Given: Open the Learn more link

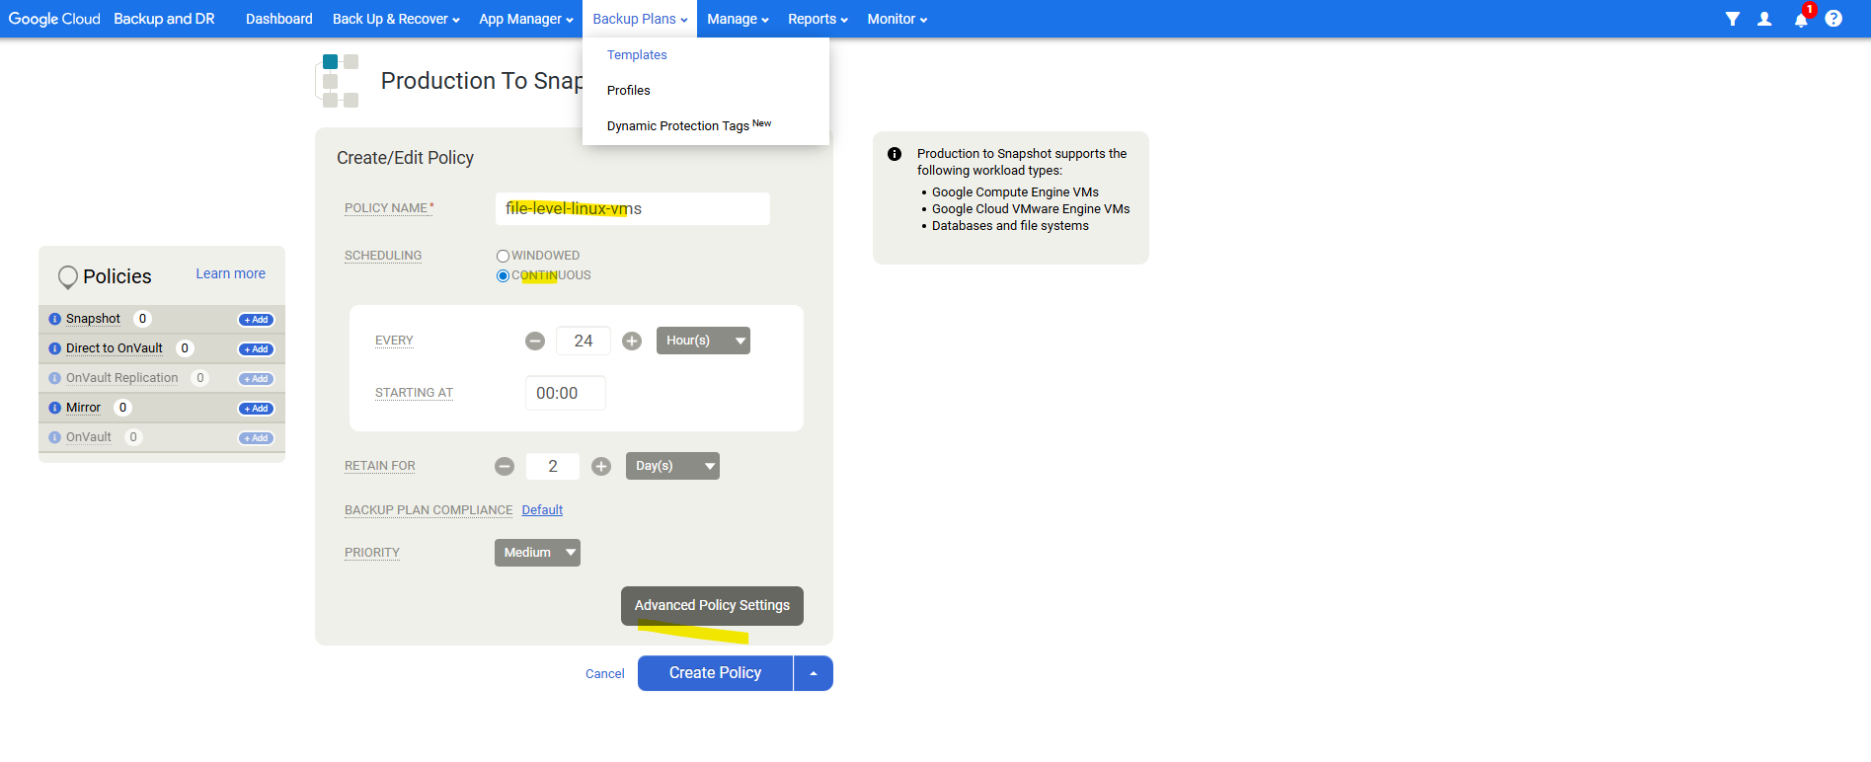Looking at the screenshot, I should tap(230, 273).
